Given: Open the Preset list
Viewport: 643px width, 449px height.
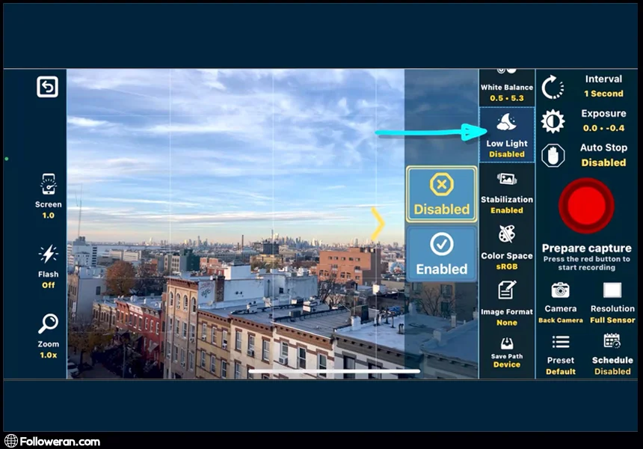Looking at the screenshot, I should click(x=560, y=342).
